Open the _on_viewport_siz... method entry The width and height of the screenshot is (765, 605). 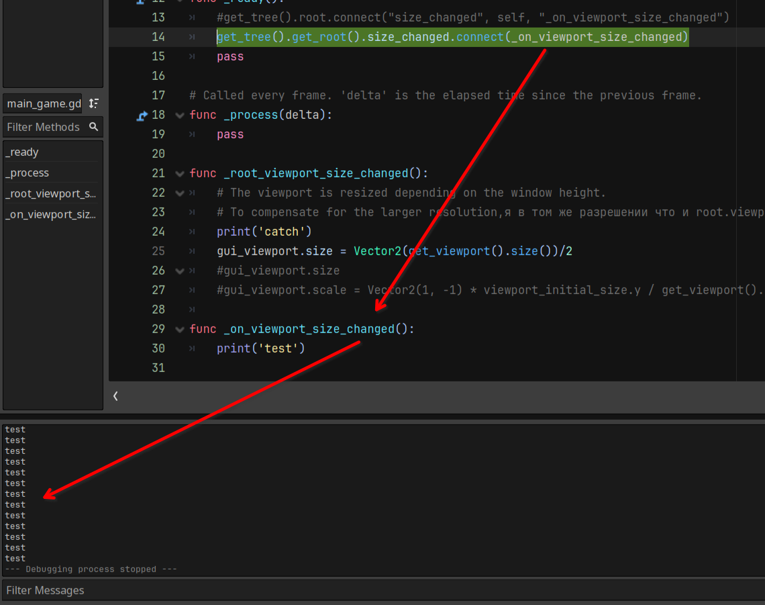[x=51, y=215]
